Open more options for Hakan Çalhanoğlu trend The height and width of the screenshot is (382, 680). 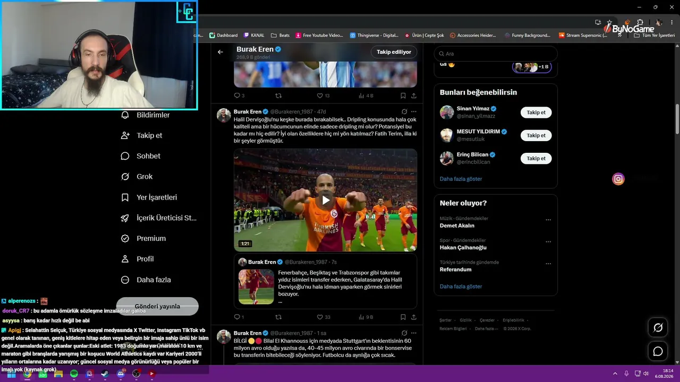[548, 241]
